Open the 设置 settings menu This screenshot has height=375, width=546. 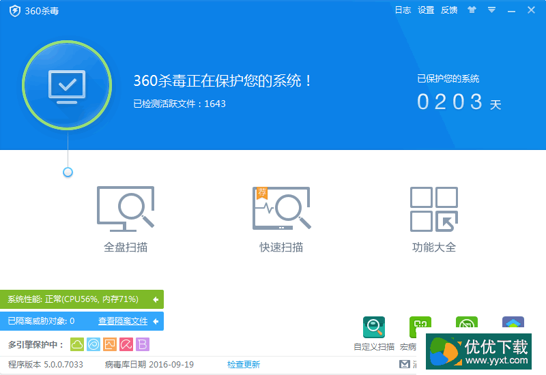(x=426, y=10)
